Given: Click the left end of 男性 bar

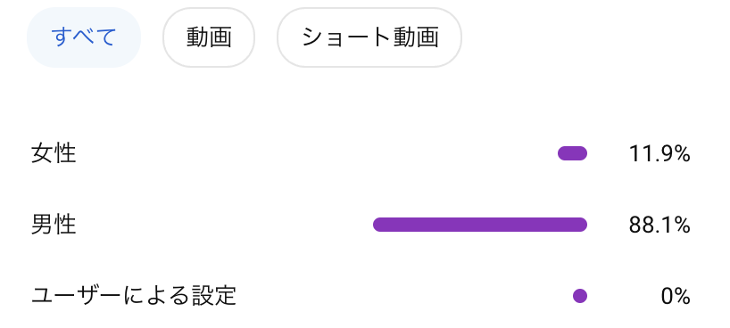Looking at the screenshot, I should click(380, 225).
